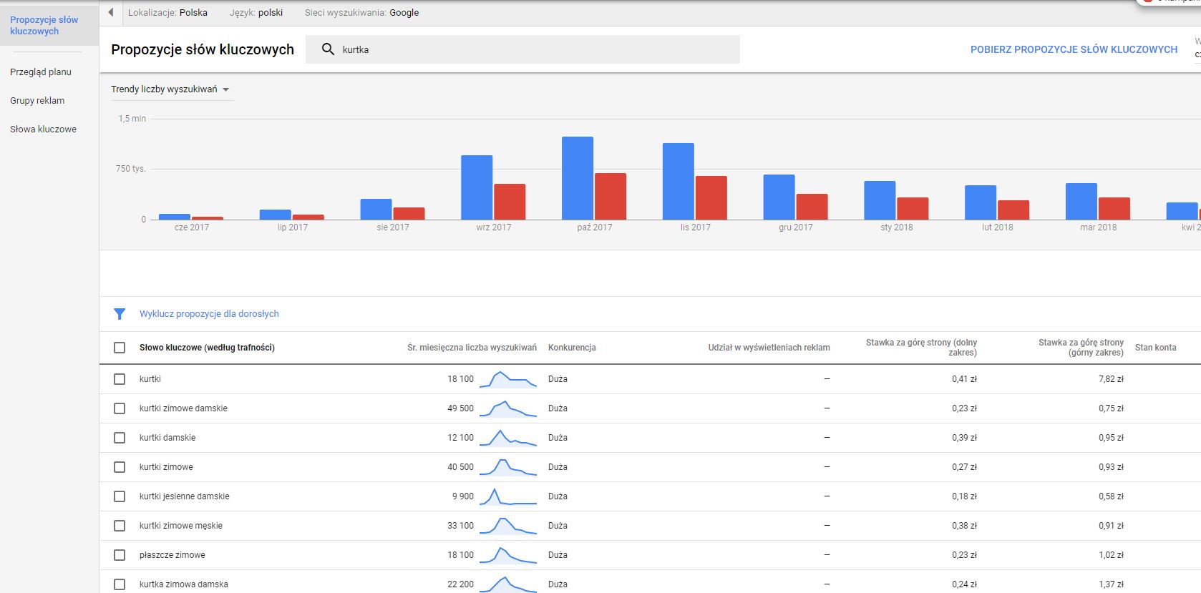This screenshot has width=1201, height=593.
Task: Click Duża competition in kurtki damskie row
Action: coord(558,438)
